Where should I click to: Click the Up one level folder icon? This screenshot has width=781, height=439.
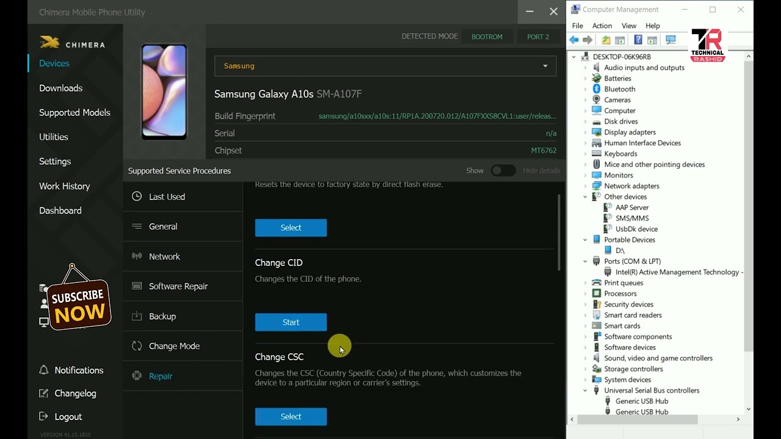point(606,40)
